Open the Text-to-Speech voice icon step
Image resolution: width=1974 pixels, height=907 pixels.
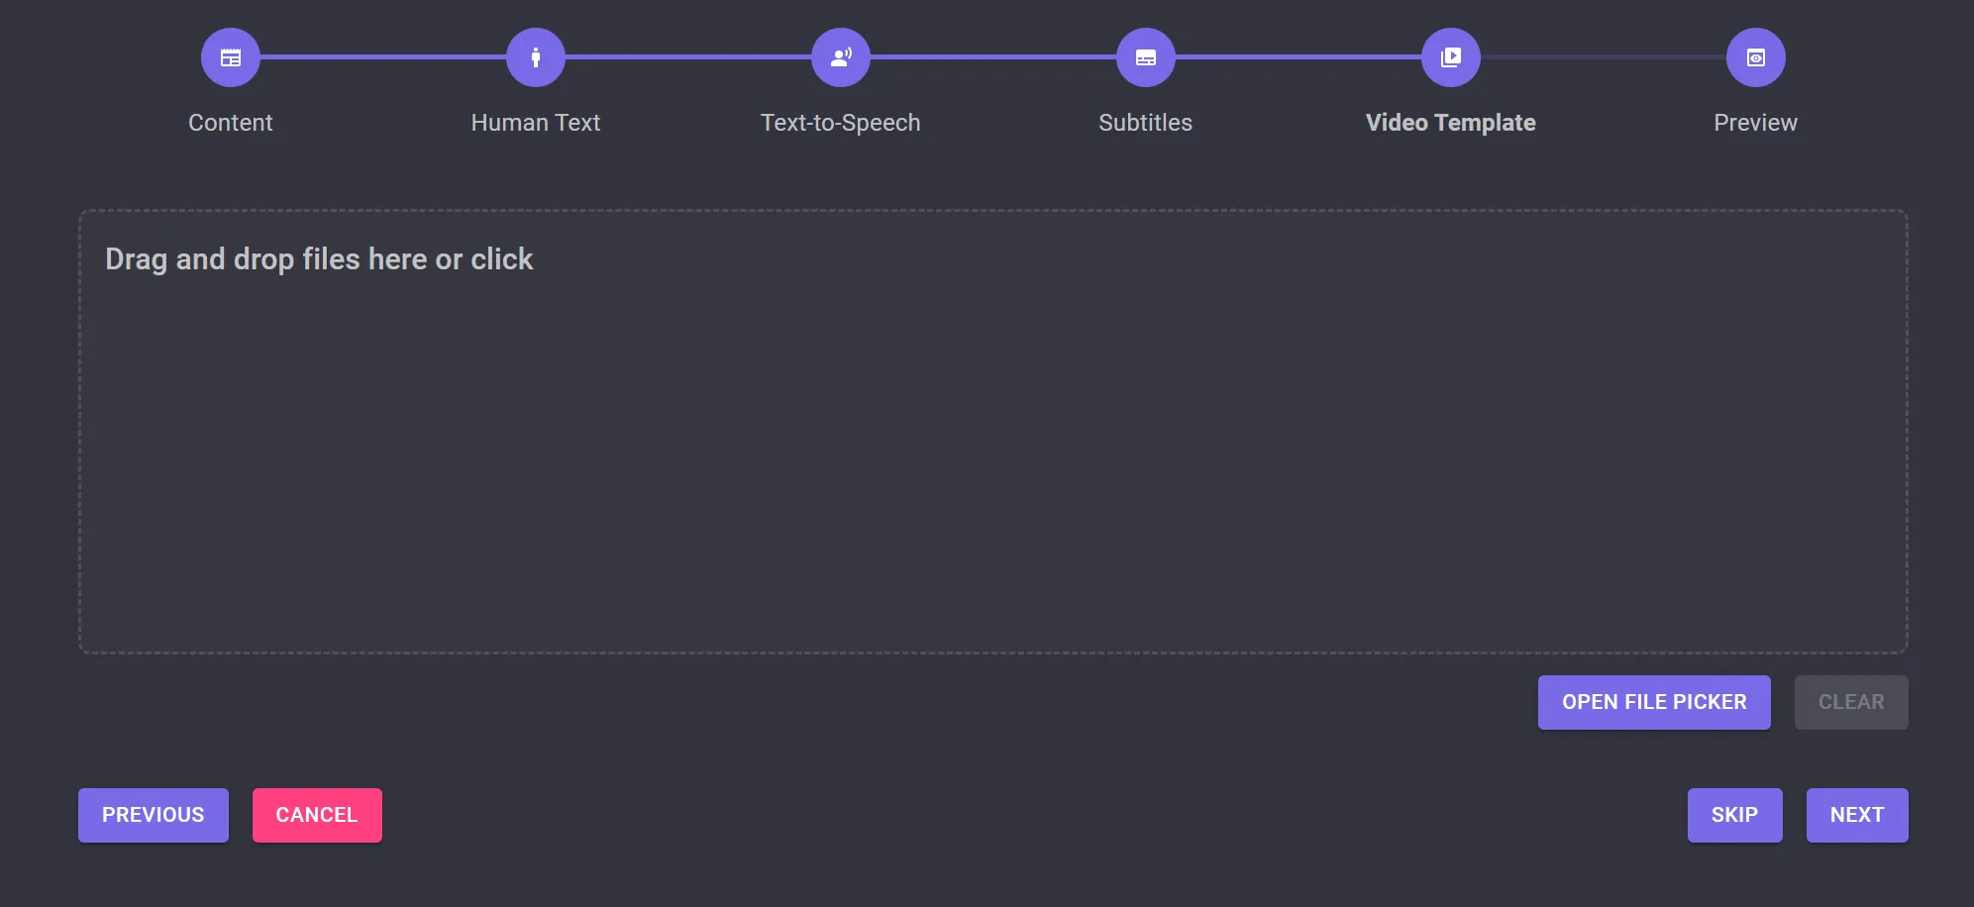(x=840, y=57)
